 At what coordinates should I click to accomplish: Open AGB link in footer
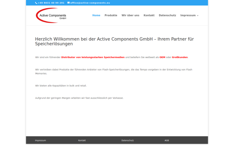pyautogui.click(x=167, y=141)
